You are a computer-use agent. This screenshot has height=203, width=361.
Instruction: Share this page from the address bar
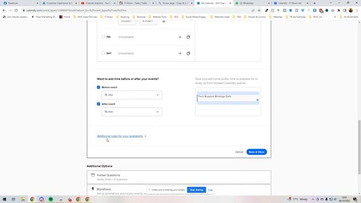pos(253,10)
